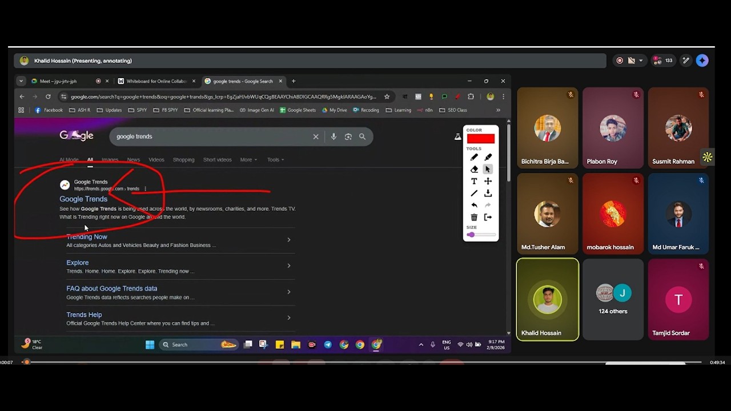This screenshot has width=731, height=411.
Task: Select the pencil annotation tool
Action: click(x=474, y=158)
